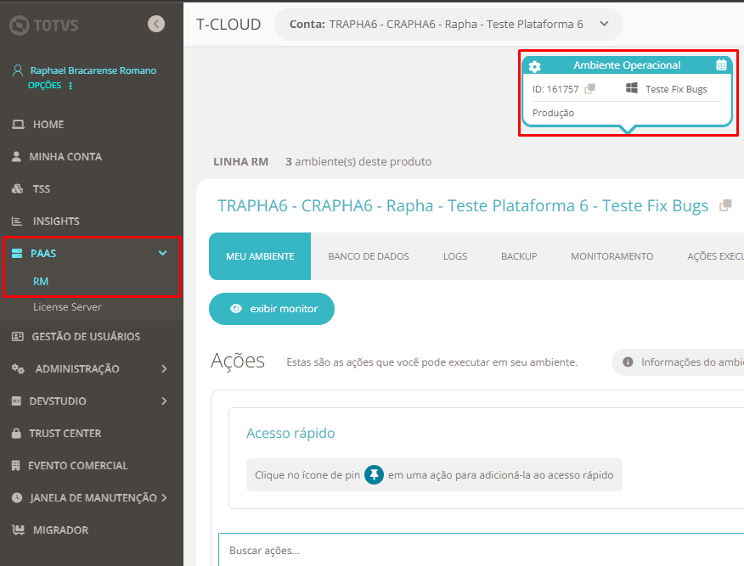Expand the JANELA DE MANUTENÇÃO submenu arrow
The image size is (744, 566).
point(164,498)
